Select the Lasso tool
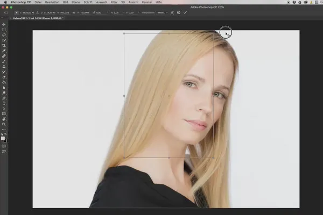 [4, 35]
